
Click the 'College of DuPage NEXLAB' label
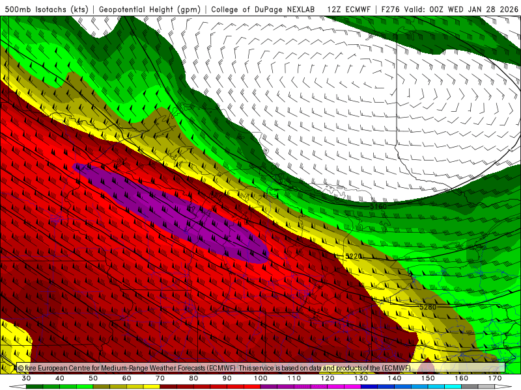(263, 9)
